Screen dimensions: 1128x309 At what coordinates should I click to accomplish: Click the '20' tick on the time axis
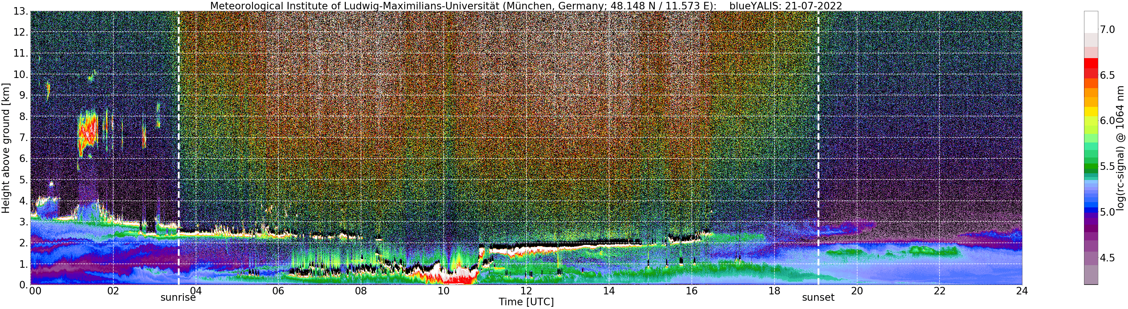coord(857,291)
